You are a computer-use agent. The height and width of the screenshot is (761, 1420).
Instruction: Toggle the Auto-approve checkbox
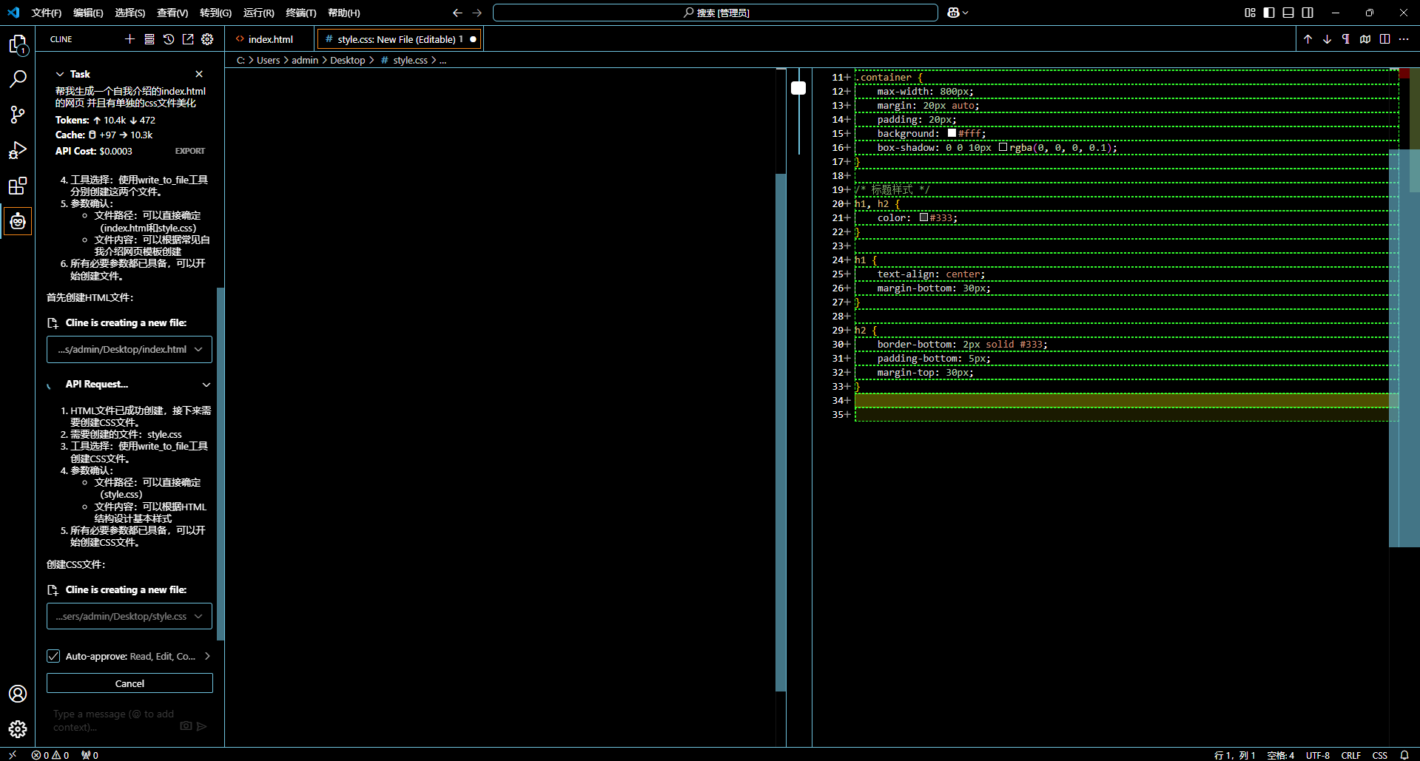coord(53,656)
